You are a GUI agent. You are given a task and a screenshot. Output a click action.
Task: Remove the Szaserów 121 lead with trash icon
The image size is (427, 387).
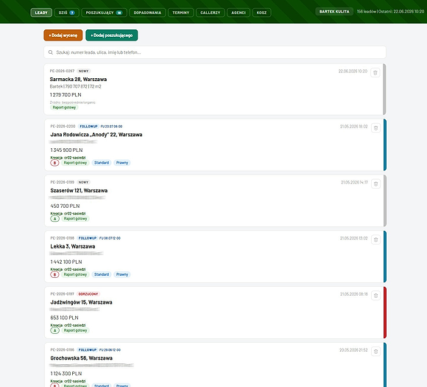[x=375, y=184]
